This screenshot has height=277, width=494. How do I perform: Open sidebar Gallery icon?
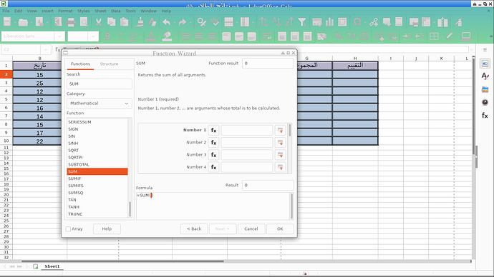point(485,89)
